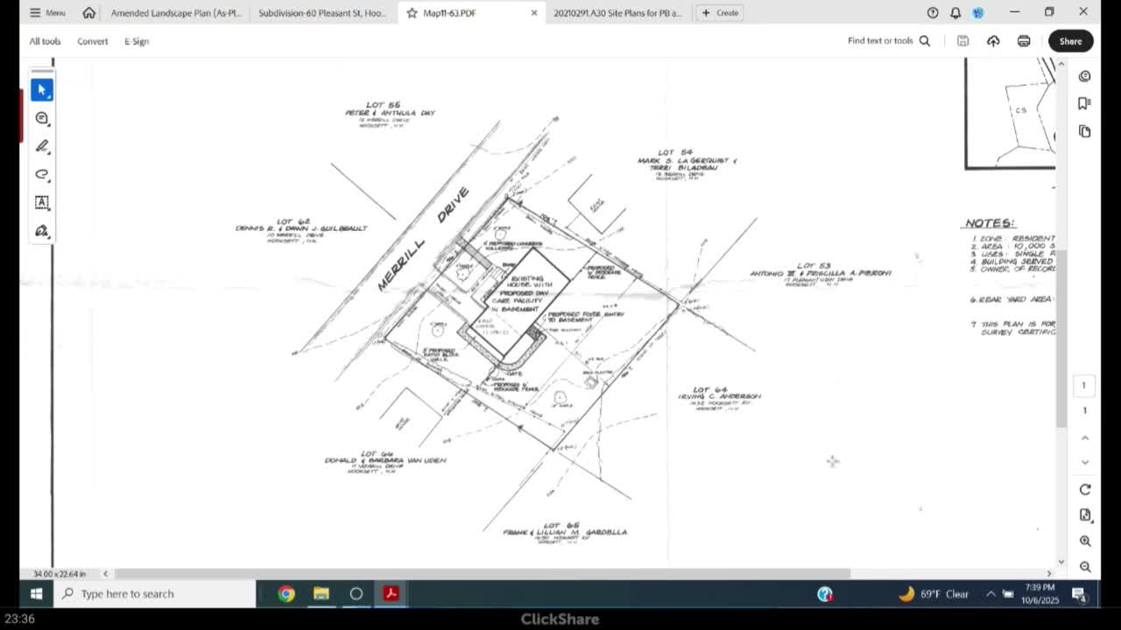Screen dimensions: 1121x630
Task: Click the NOTES heading on the plan
Action: tap(990, 223)
